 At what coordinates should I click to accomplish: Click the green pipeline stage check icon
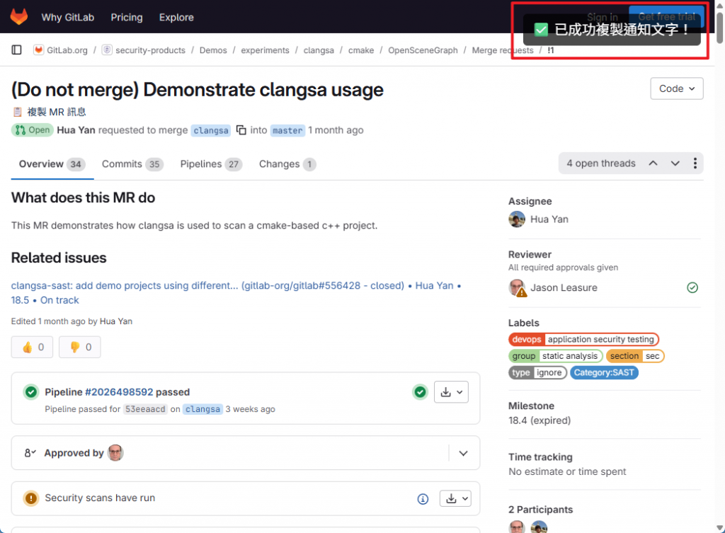(x=420, y=392)
